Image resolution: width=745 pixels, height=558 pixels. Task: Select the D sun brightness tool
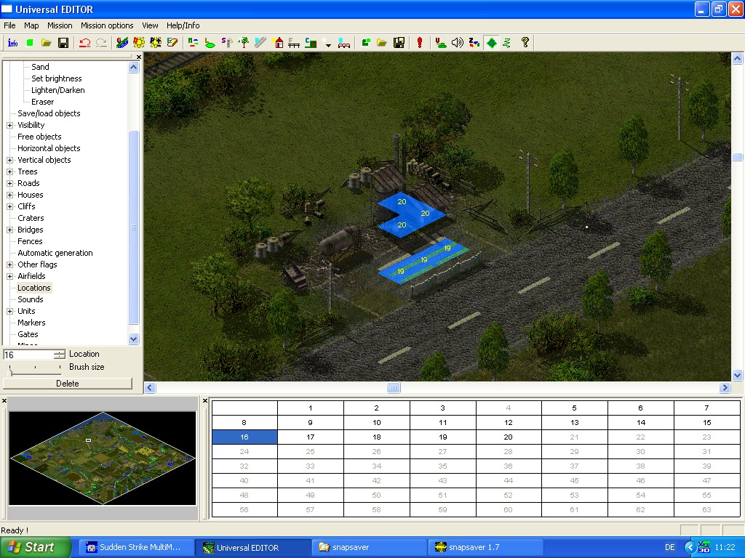point(139,43)
